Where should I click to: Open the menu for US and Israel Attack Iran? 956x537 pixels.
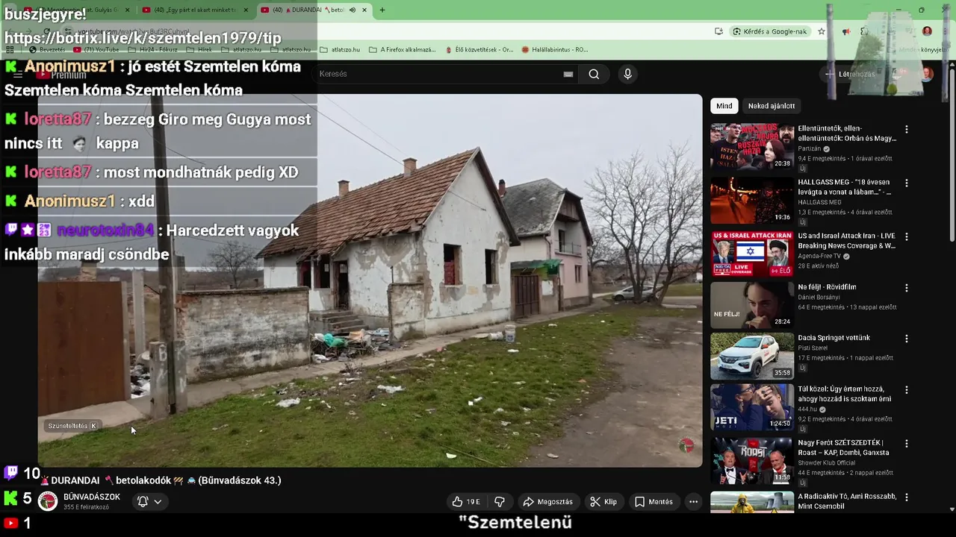[907, 237]
